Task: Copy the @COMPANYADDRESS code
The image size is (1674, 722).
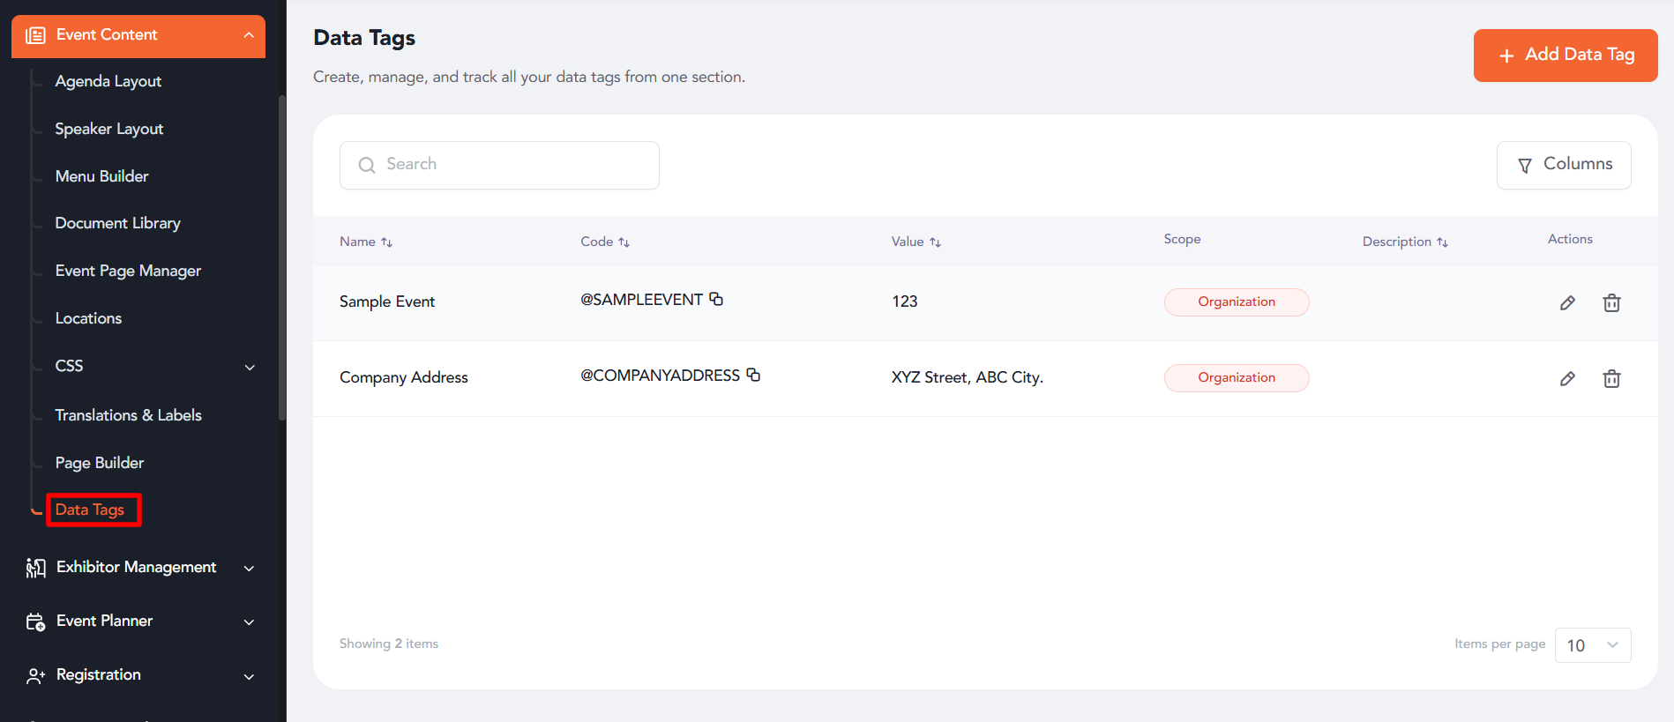Action: tap(753, 376)
